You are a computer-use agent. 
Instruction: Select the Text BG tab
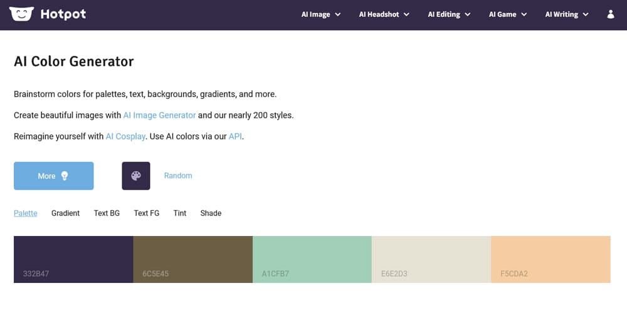107,213
